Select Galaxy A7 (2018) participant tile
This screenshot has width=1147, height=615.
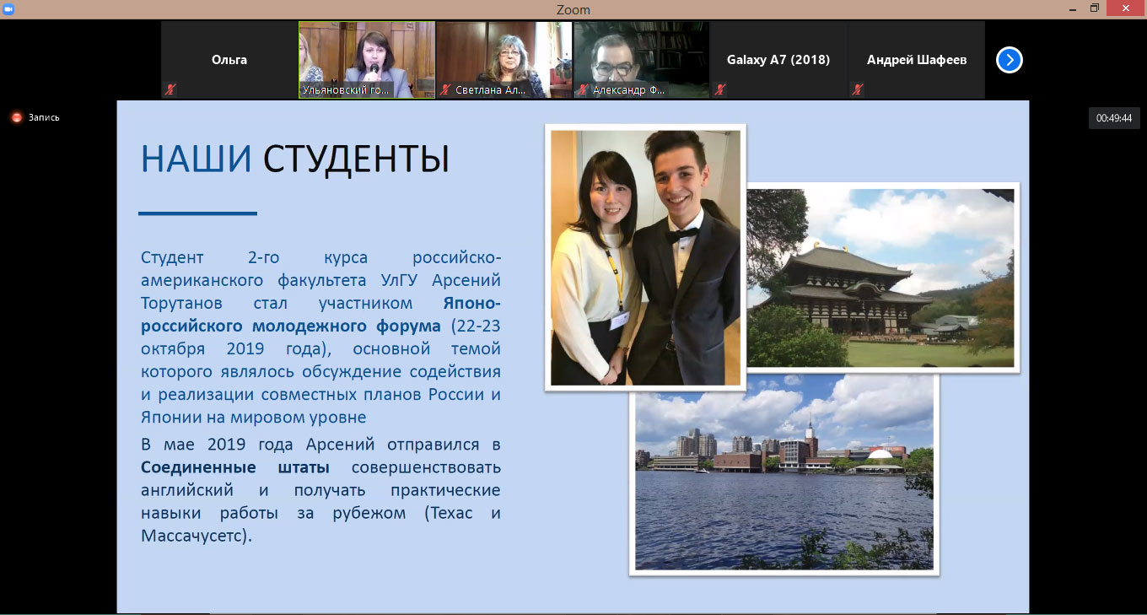coord(778,60)
